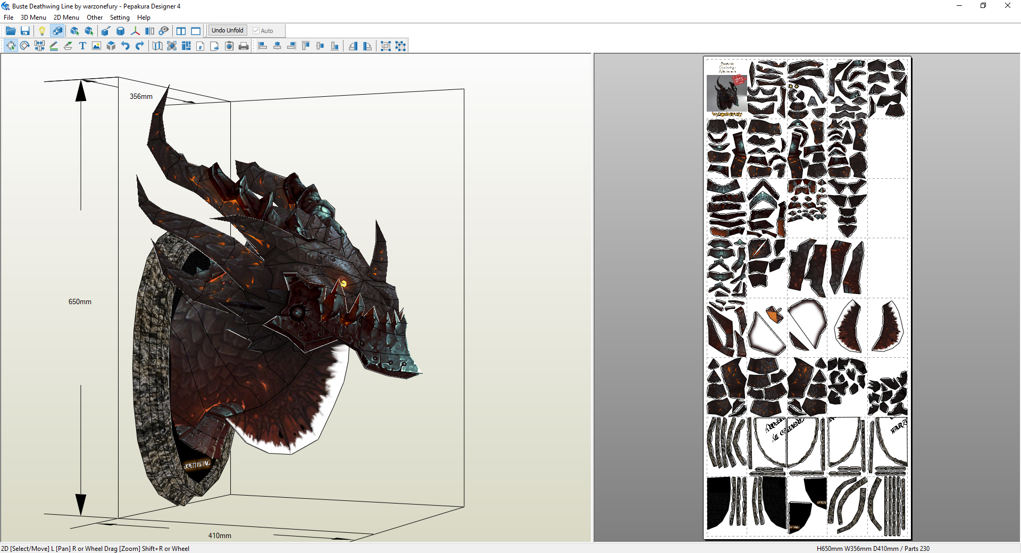Toggle the Auto checkbox
Screen dimensions: 1021x553
pos(256,31)
